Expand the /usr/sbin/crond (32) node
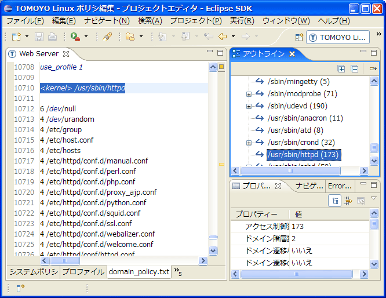386x298 pixels. point(249,143)
